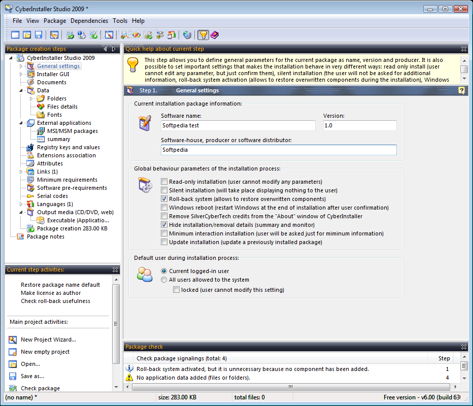
Task: Open the Dependencies menu
Action: [x=89, y=21]
